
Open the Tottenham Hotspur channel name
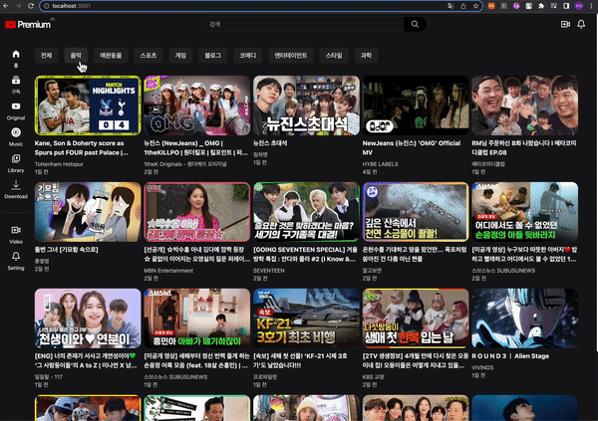click(x=59, y=164)
